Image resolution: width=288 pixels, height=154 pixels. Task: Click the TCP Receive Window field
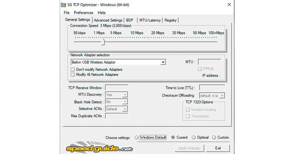point(116,87)
